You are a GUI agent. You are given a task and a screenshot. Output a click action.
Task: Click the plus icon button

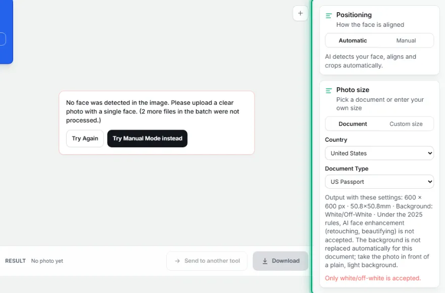point(300,13)
